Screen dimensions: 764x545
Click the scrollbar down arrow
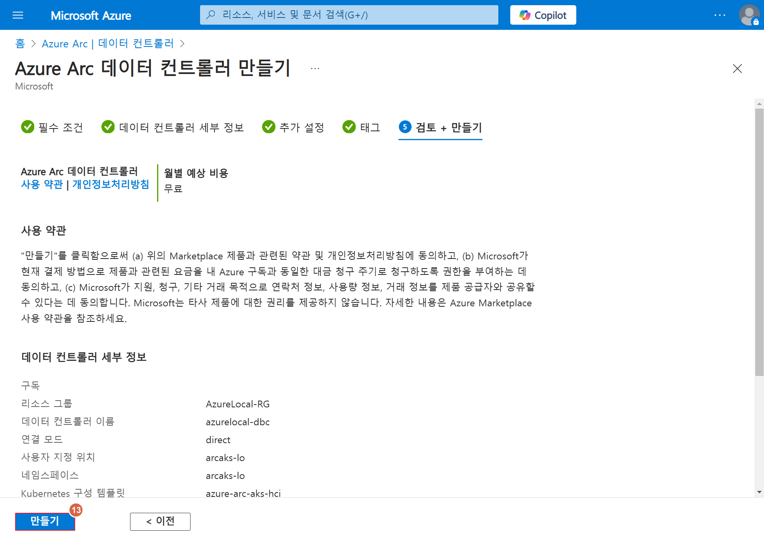pyautogui.click(x=759, y=492)
